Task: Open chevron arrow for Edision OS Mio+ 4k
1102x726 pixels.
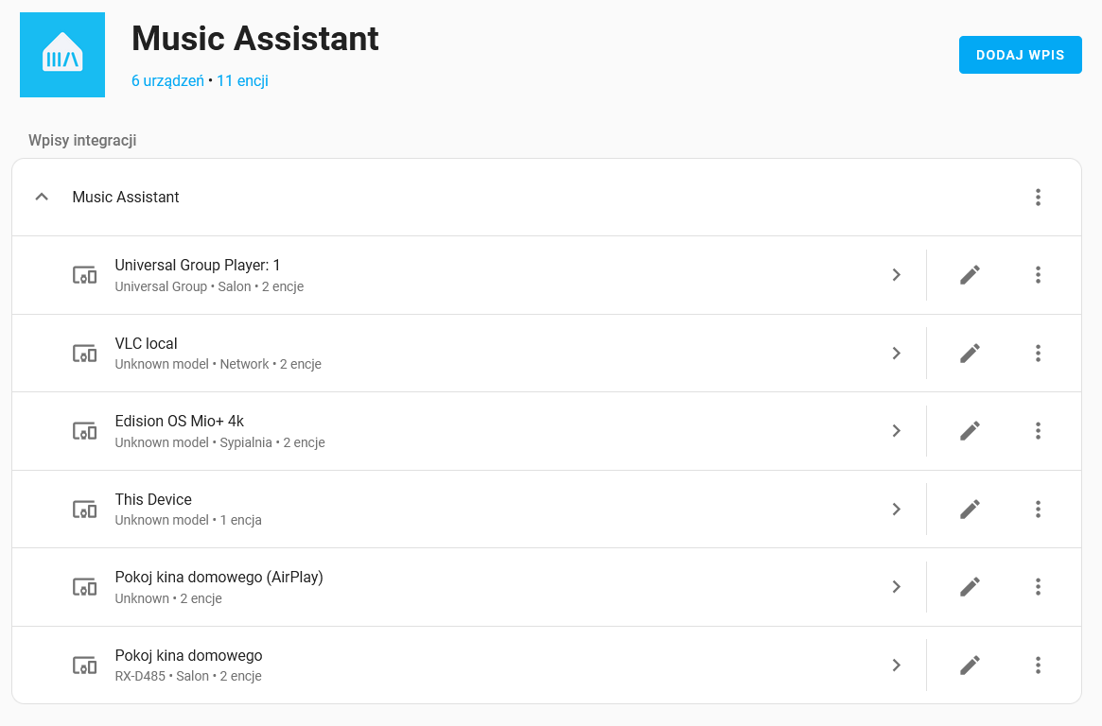Action: click(x=896, y=431)
